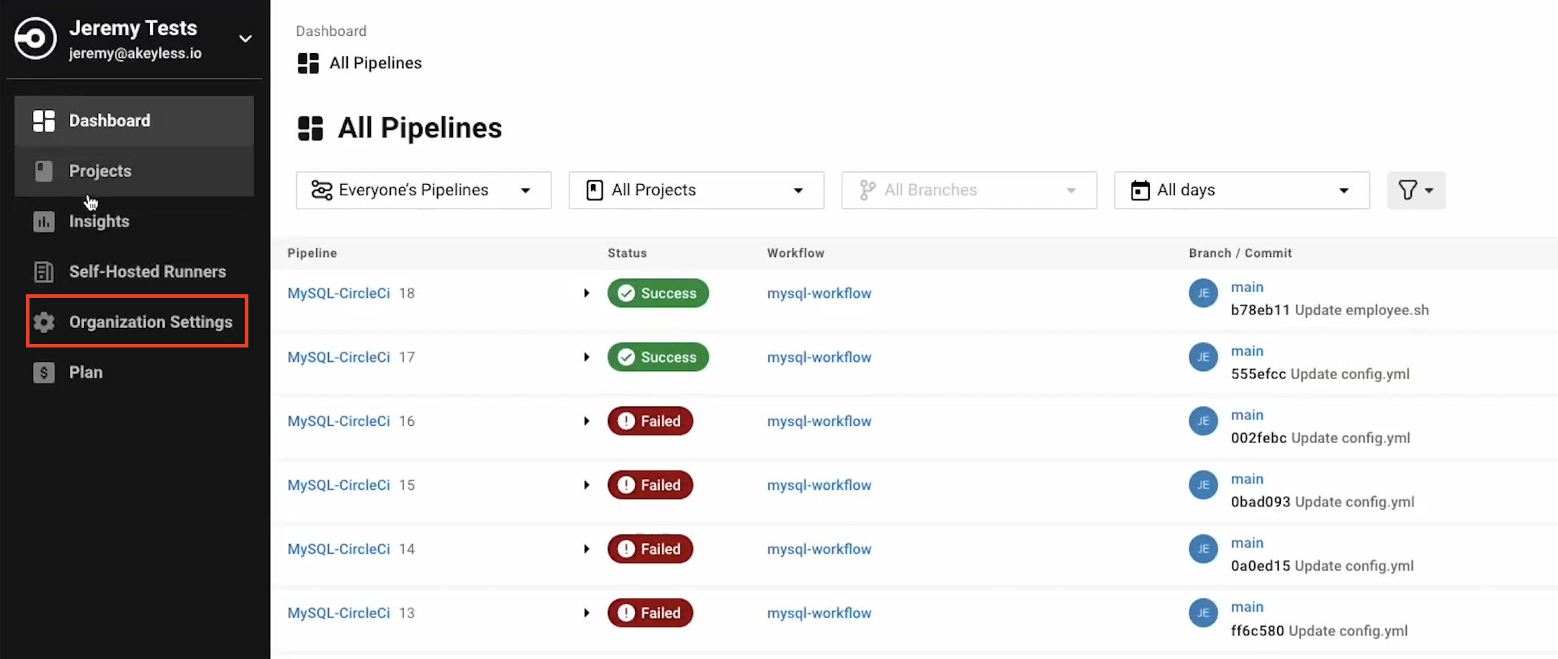Click JE avatar beside commit 555efcc
This screenshot has height=659, width=1558.
click(1203, 357)
